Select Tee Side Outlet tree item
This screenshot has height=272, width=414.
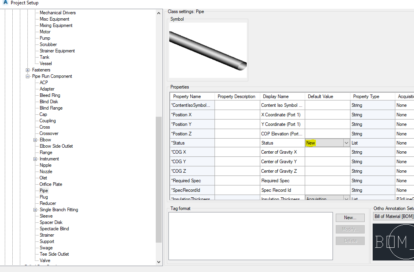click(x=54, y=254)
